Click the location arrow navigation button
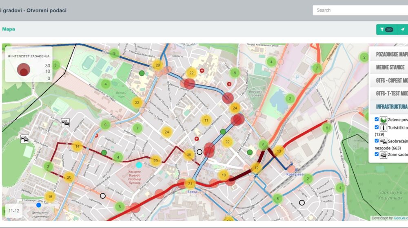Image resolution: width=408 pixels, height=228 pixels. click(403, 29)
